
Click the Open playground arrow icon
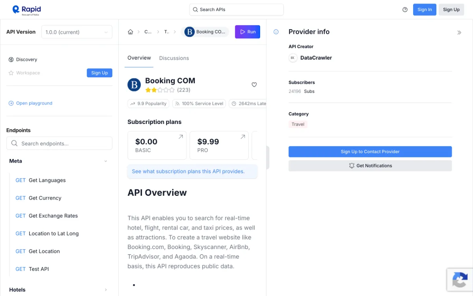[11, 103]
